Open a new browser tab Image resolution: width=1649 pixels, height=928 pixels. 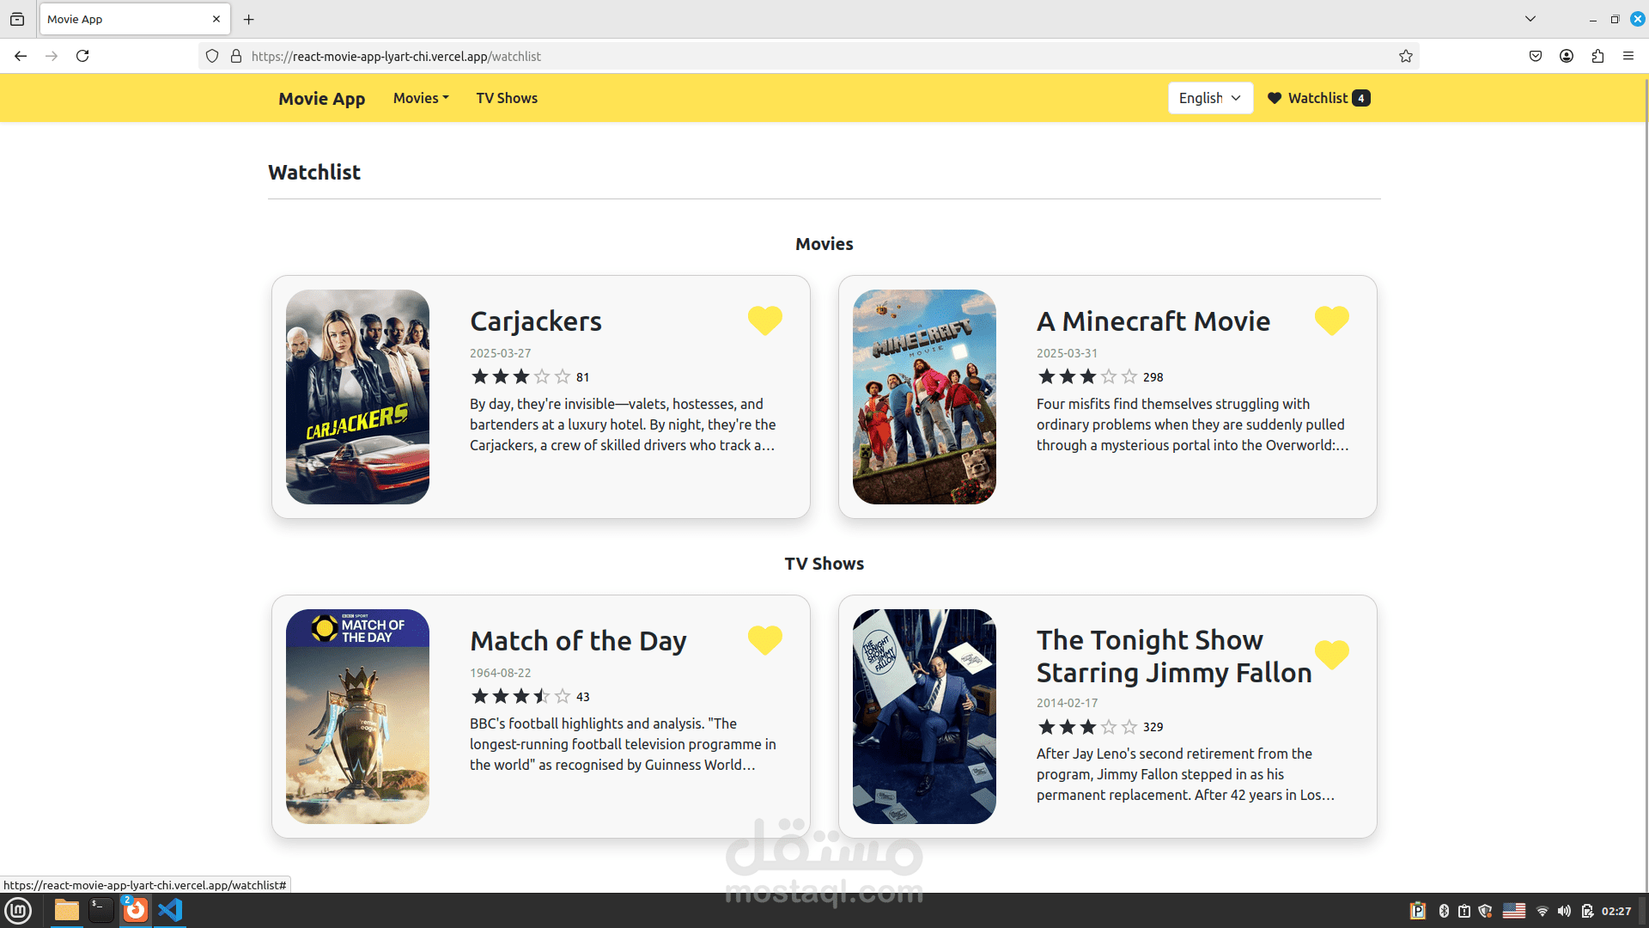(249, 19)
